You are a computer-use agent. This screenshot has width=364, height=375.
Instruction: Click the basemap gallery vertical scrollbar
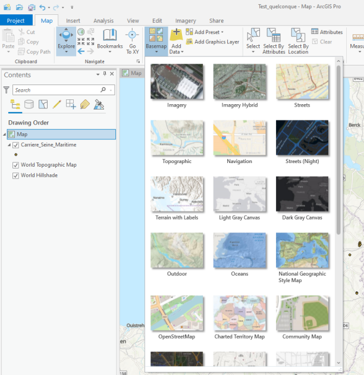click(338, 149)
